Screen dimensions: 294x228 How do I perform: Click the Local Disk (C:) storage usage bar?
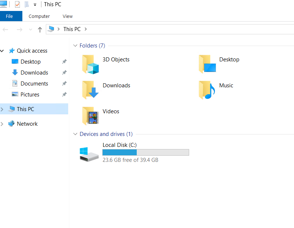click(x=146, y=152)
